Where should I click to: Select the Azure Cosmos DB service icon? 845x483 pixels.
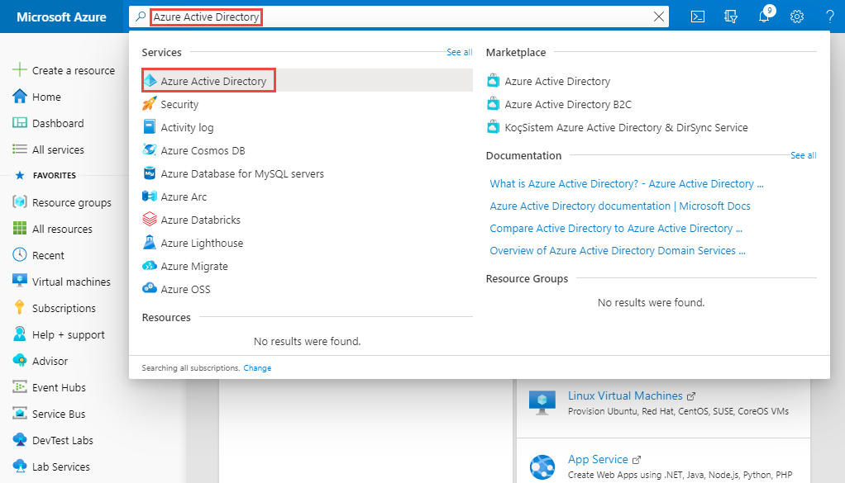(151, 150)
